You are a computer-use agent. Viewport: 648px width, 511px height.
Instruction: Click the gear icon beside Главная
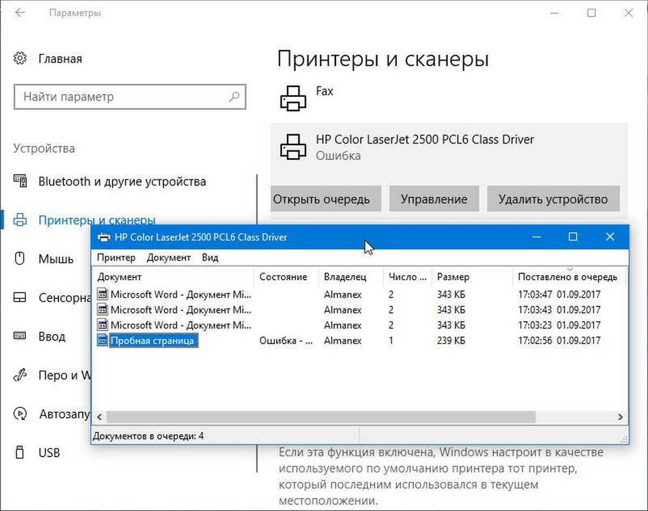(x=20, y=58)
